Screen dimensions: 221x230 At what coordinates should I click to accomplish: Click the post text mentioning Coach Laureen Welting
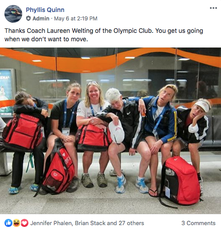[104, 35]
